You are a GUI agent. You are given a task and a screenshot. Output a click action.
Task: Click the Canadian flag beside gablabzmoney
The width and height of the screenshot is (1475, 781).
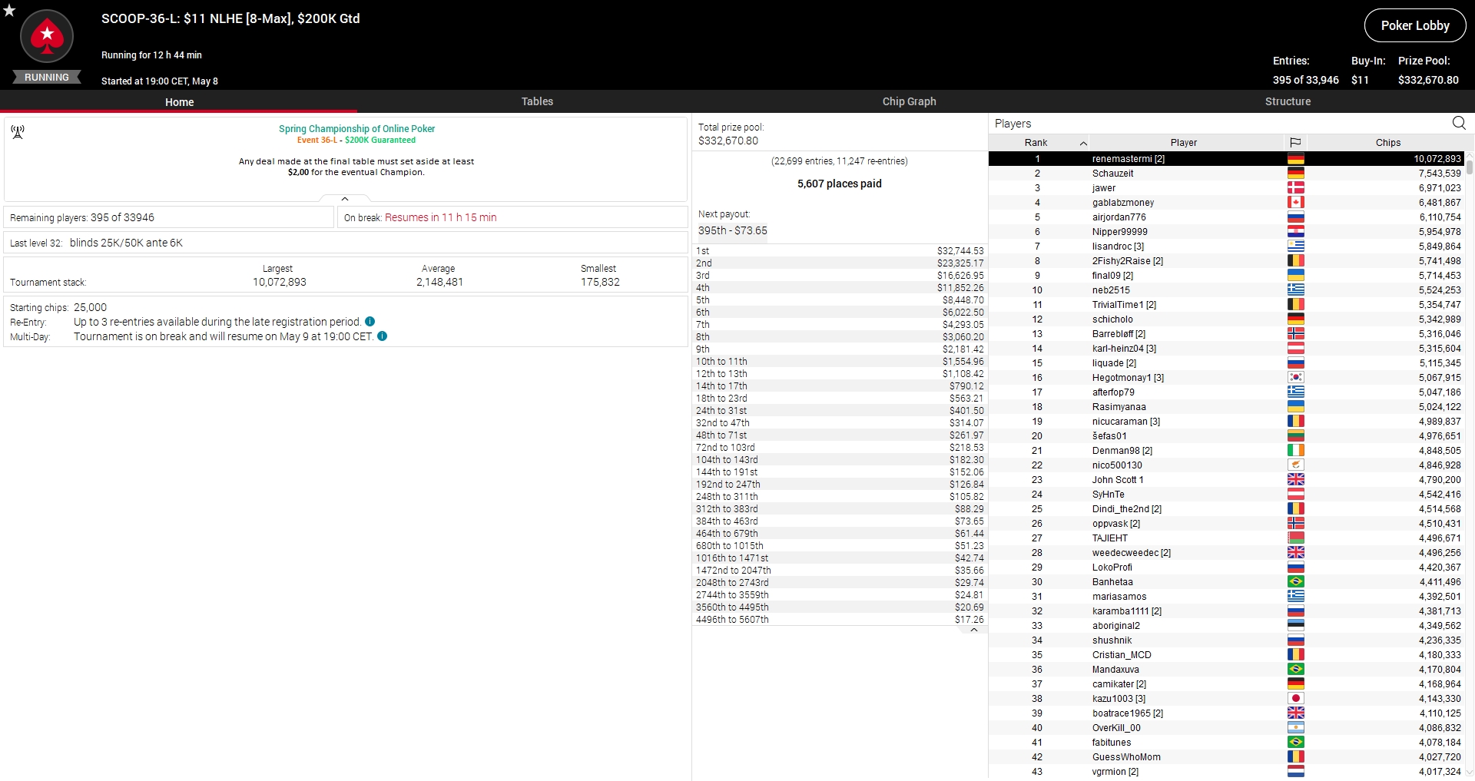(1295, 203)
